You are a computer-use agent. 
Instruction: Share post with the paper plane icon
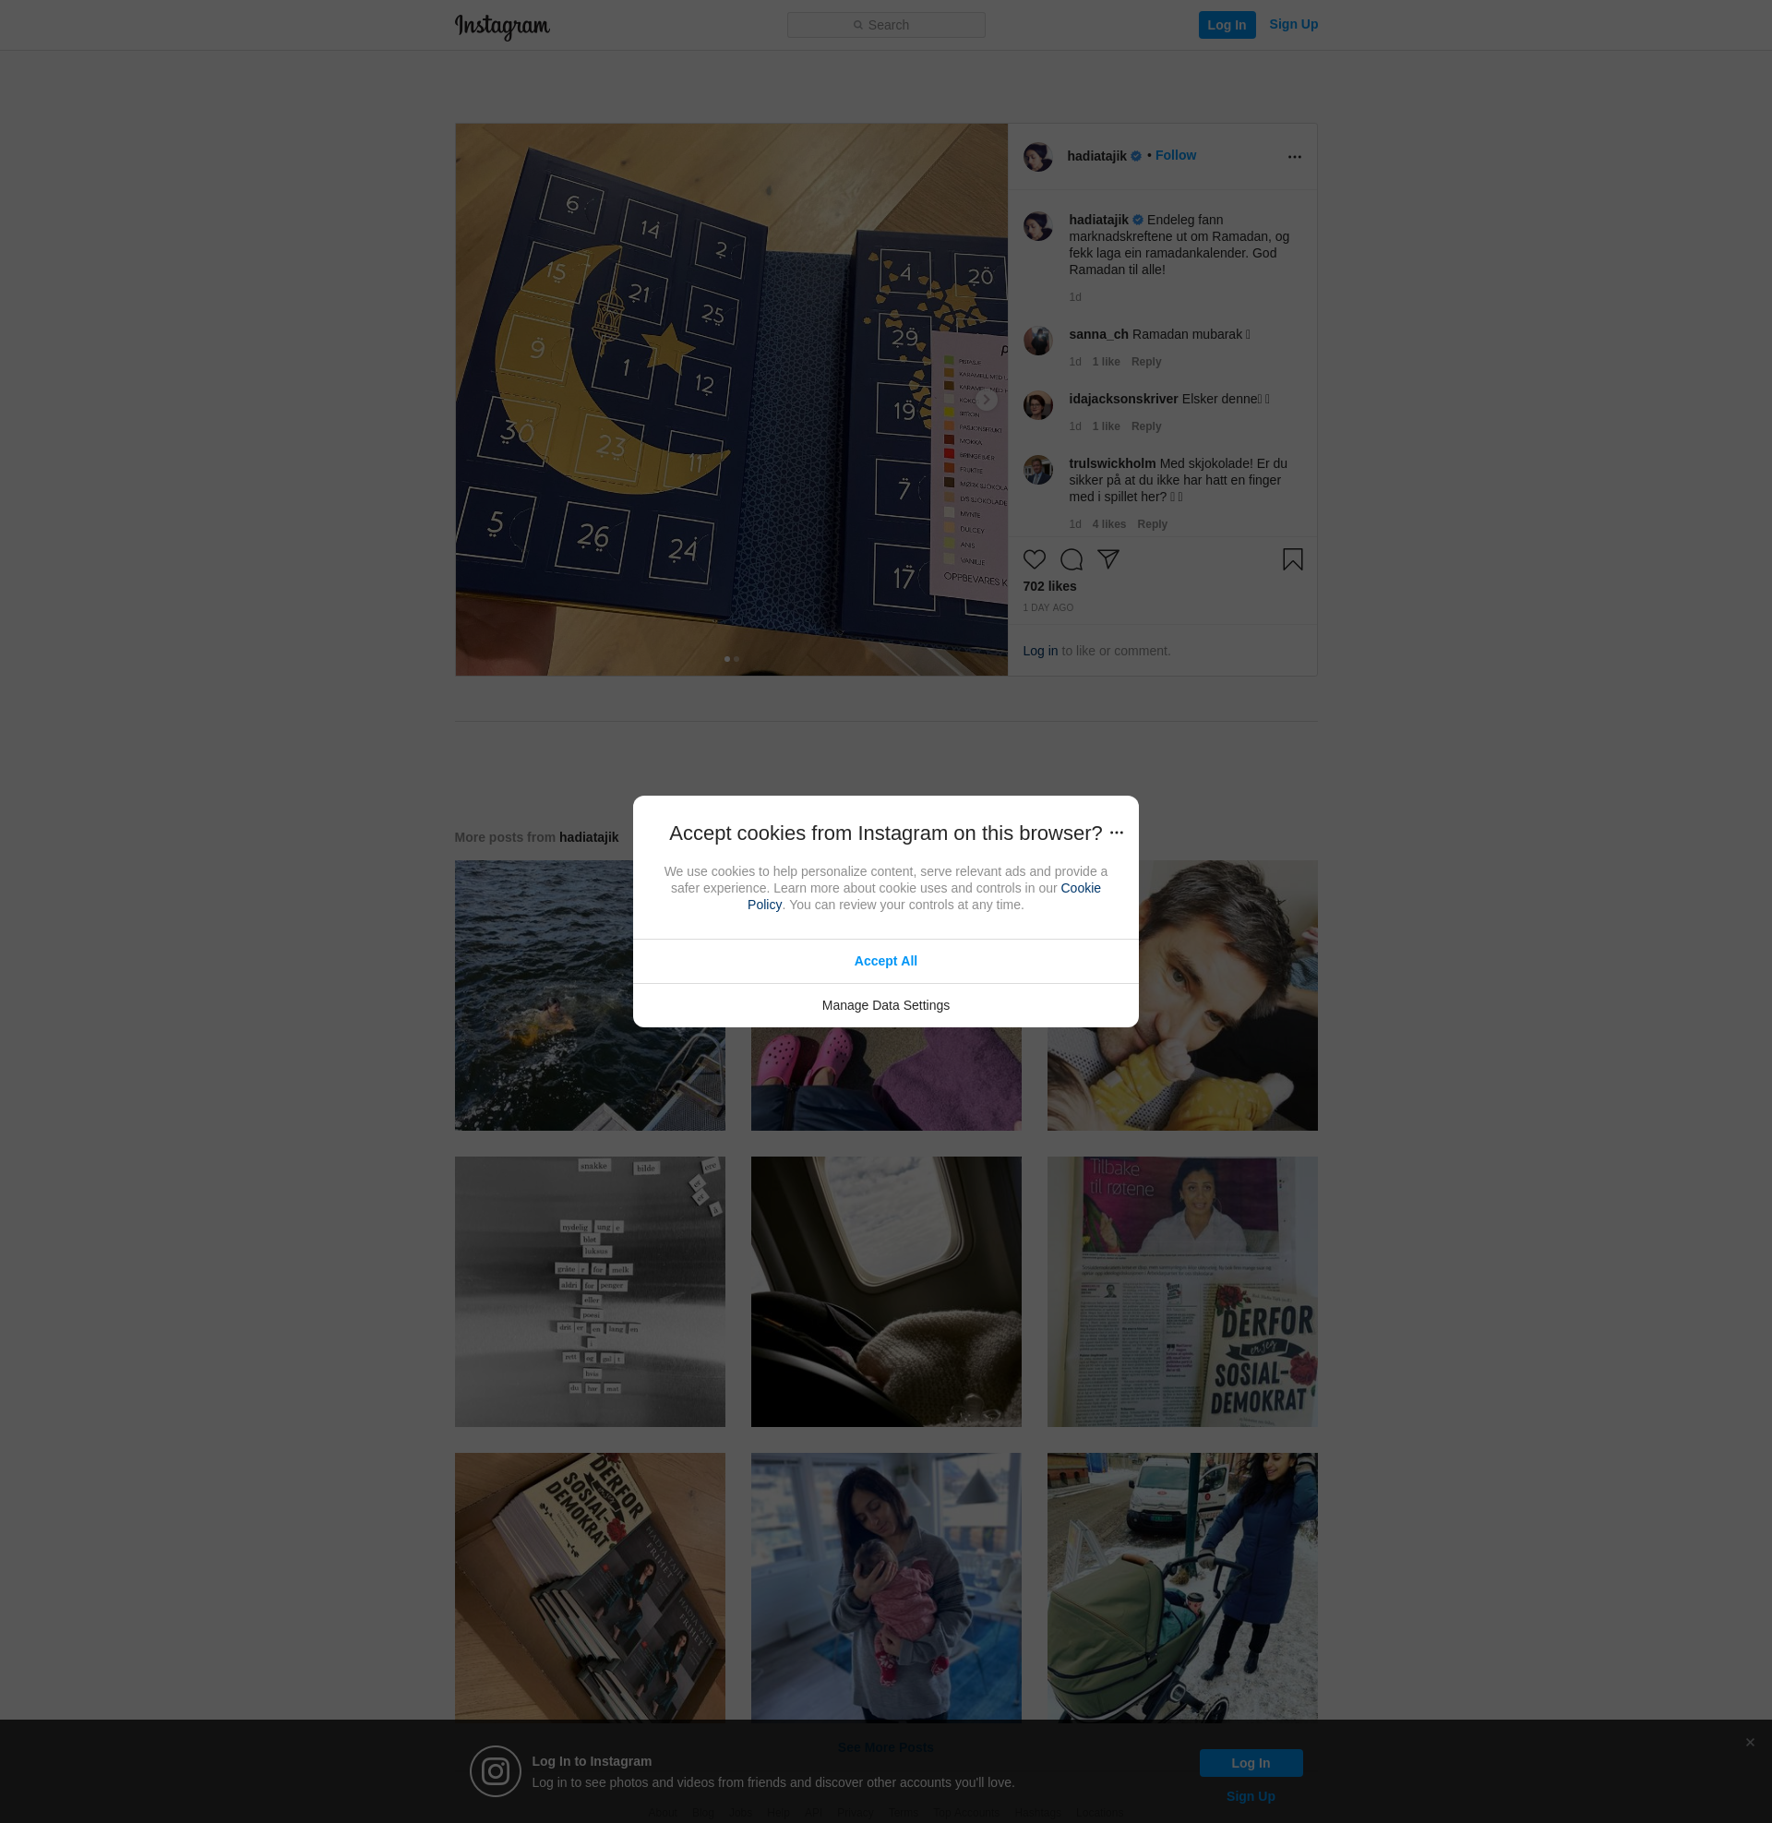point(1107,559)
